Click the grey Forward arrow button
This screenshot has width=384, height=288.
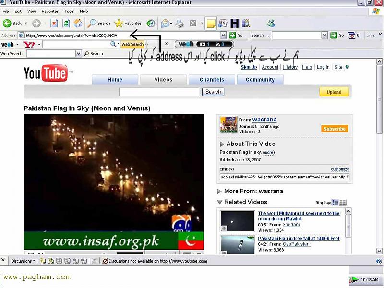36,23
